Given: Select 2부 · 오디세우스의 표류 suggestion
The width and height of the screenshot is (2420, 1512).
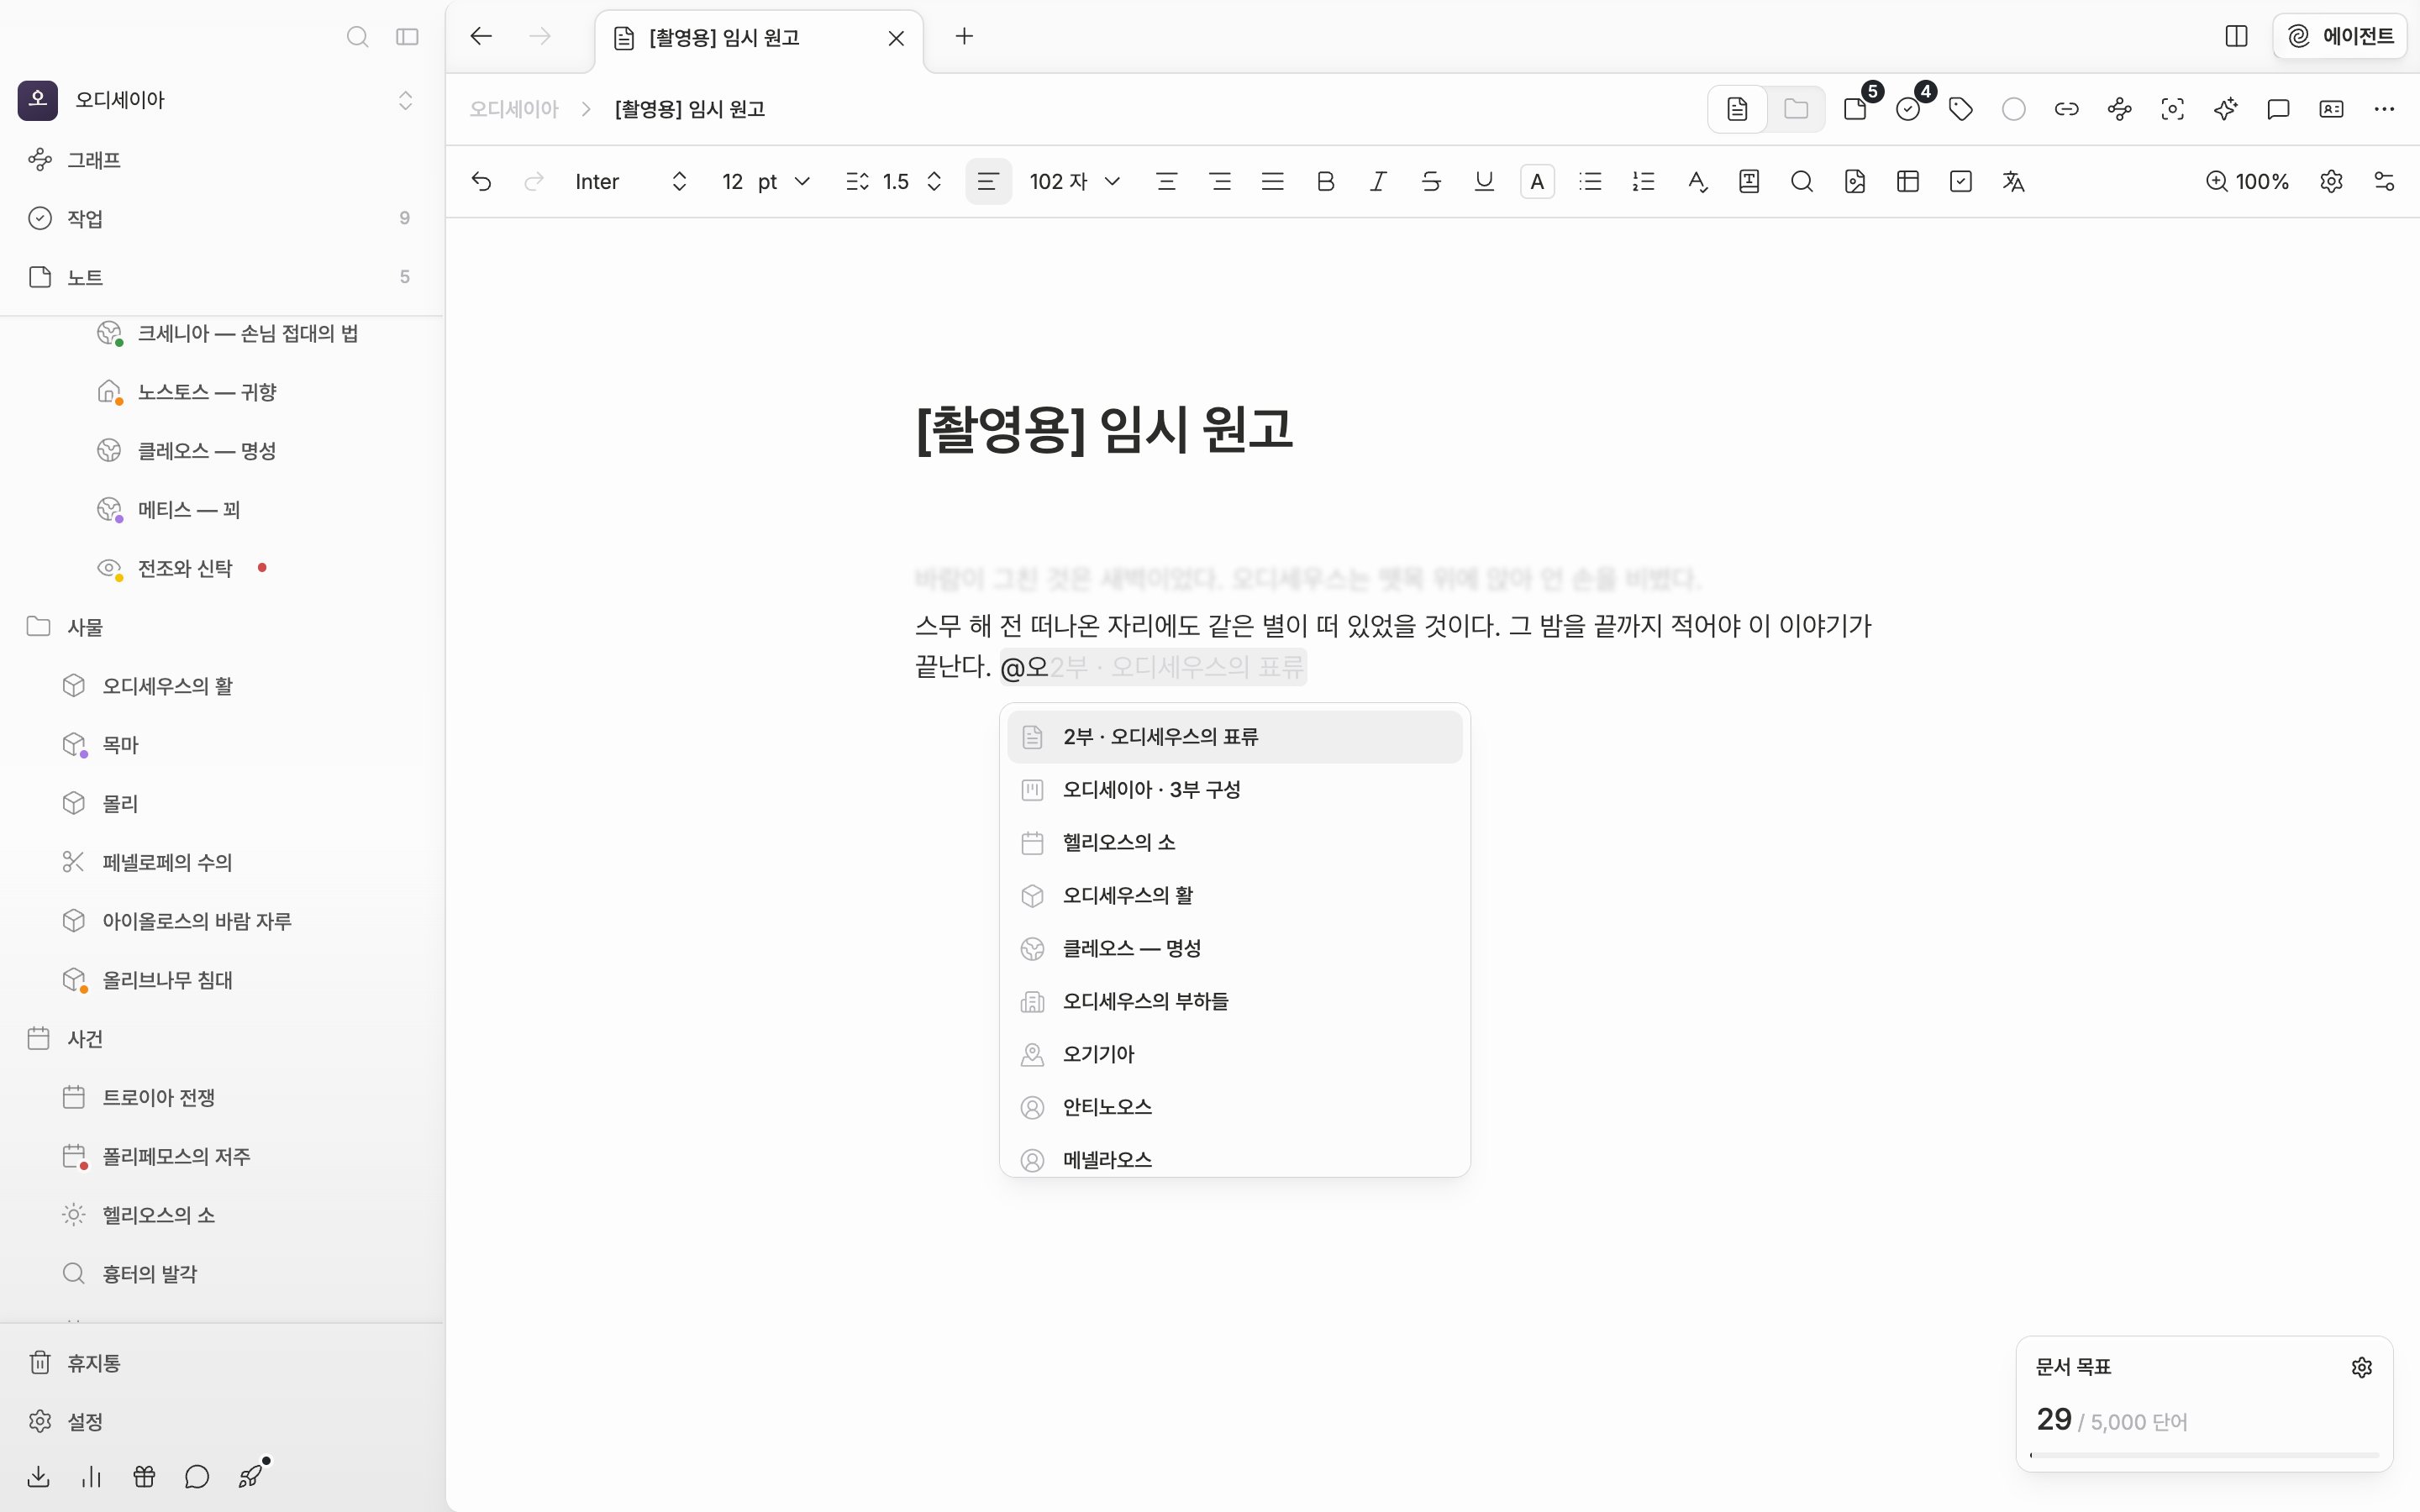Looking at the screenshot, I should click(x=1235, y=737).
